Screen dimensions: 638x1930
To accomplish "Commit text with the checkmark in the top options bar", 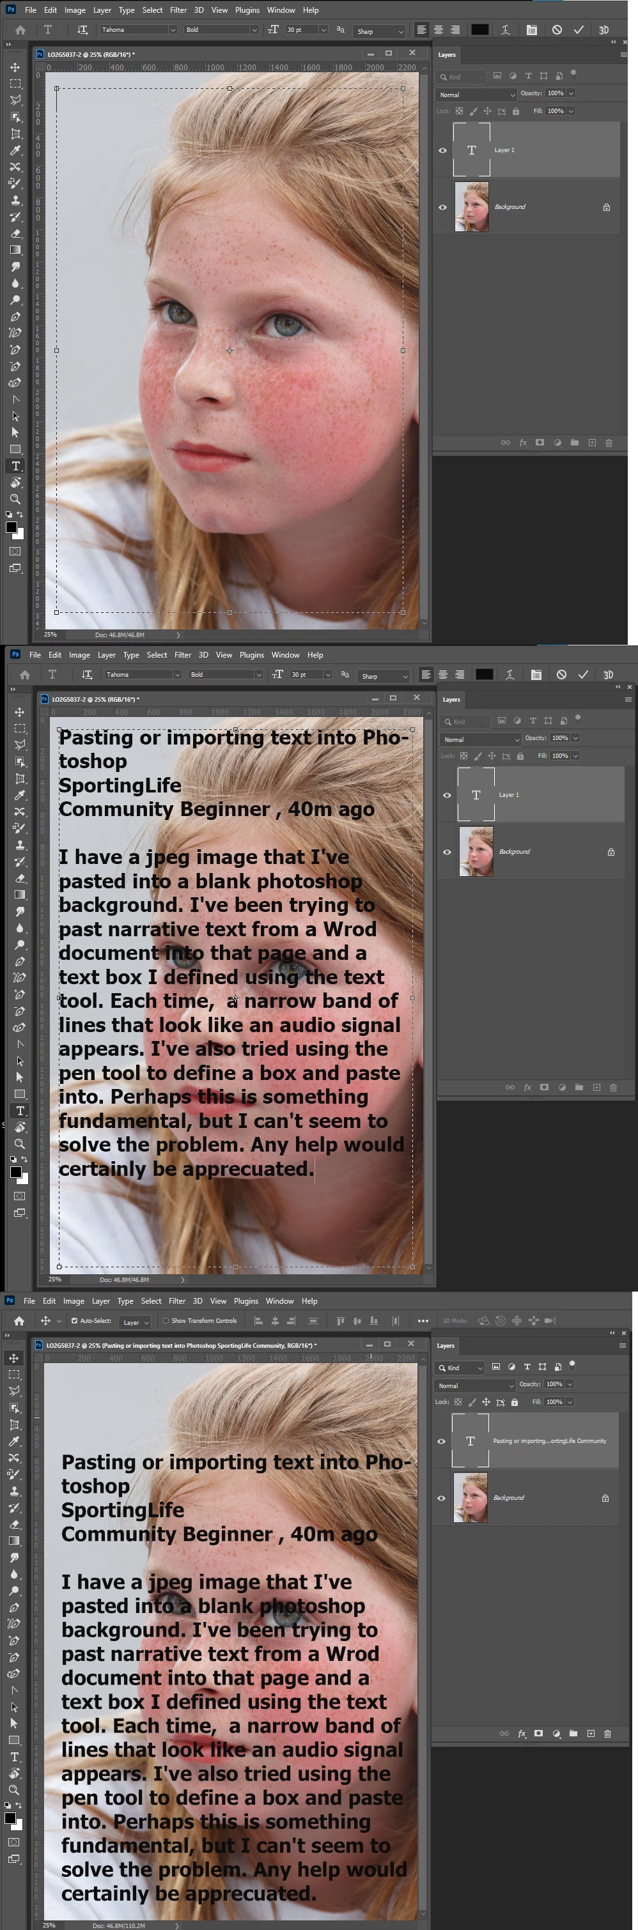I will coord(579,30).
